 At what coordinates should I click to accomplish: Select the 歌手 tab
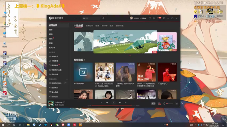(x=111, y=26)
